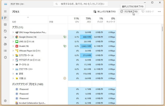
Task: Click 新しいタスクを実行する button
Action: pyautogui.click(x=104, y=12)
